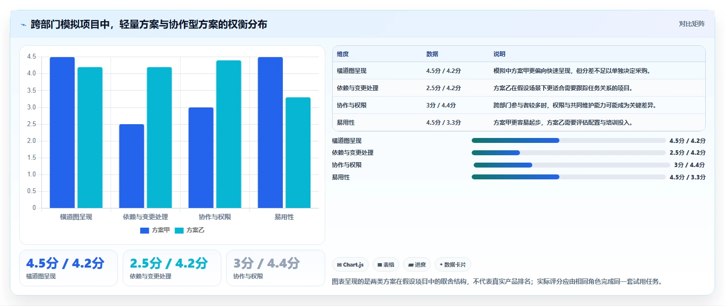This screenshot has width=725, height=306.
Task: Click the 说明 column header
Action: (x=499, y=54)
